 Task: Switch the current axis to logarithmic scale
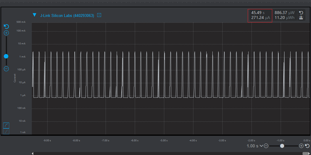tap(6, 125)
